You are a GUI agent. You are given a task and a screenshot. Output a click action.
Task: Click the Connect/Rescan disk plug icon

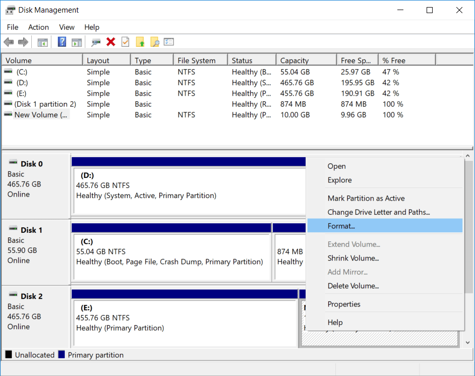click(x=96, y=42)
